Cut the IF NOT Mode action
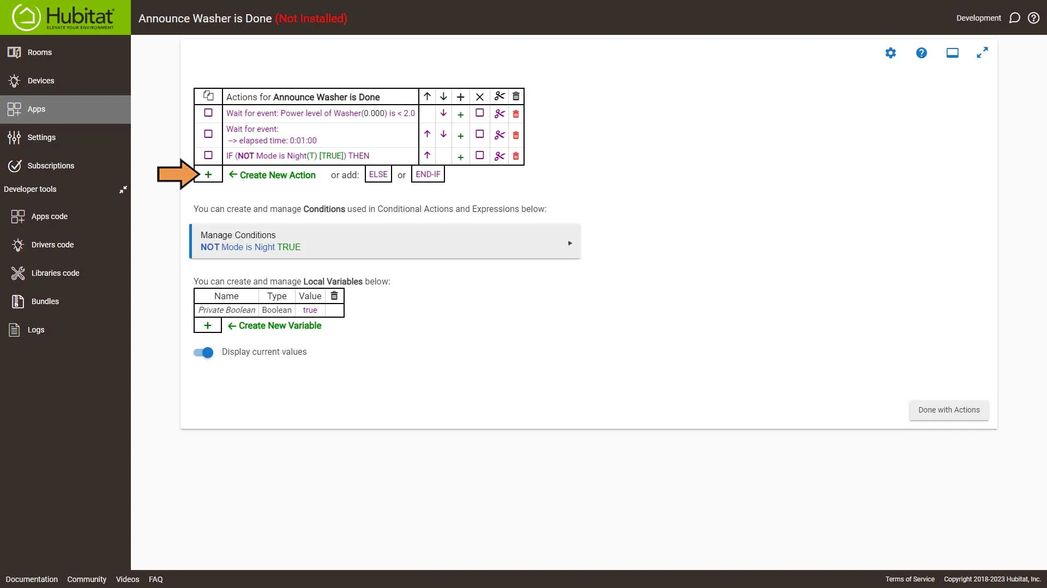Screen dimensions: 1047x588 point(500,156)
